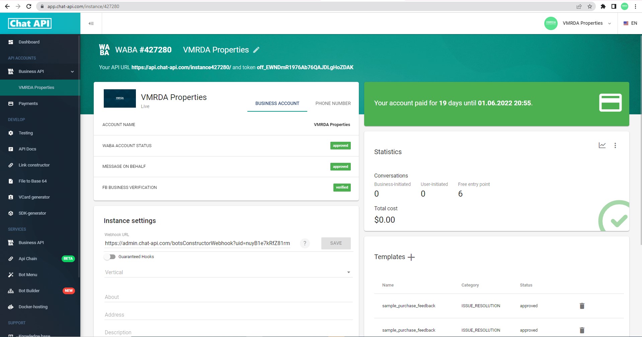The height and width of the screenshot is (337, 642).
Task: Click the FB business verification verified badge
Action: tap(342, 188)
